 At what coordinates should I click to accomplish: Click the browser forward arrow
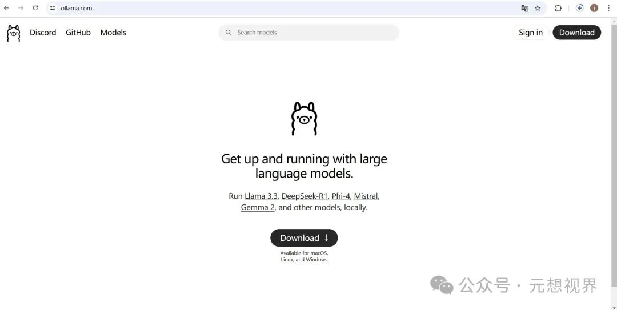point(21,8)
